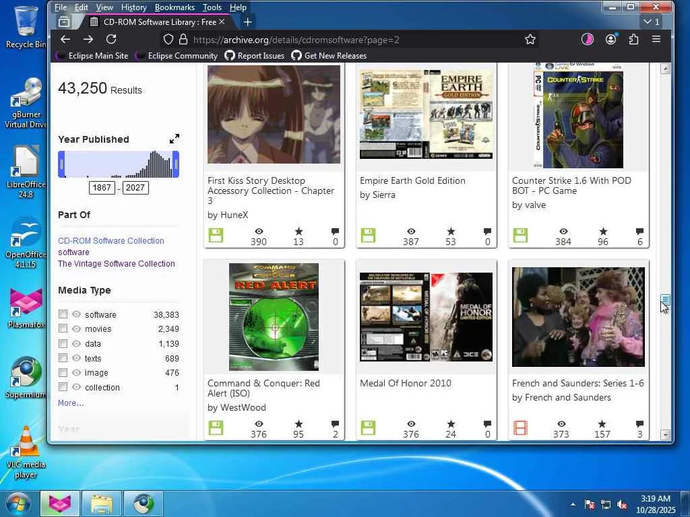Close the CD-ROM Software Library tab
The image size is (690, 517).
coord(222,22)
